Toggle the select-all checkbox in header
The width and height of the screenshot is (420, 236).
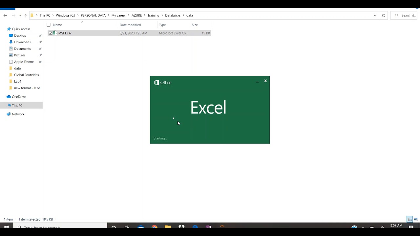(x=49, y=25)
